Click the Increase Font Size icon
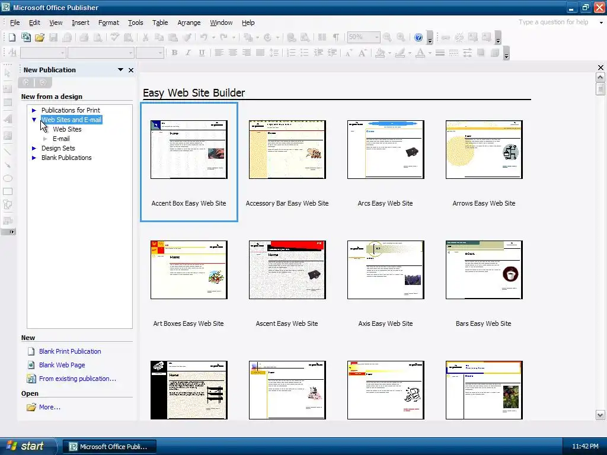Image resolution: width=607 pixels, height=455 pixels. tap(362, 53)
